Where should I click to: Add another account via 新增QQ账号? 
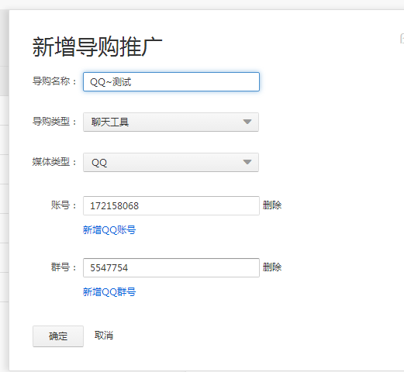pos(109,229)
